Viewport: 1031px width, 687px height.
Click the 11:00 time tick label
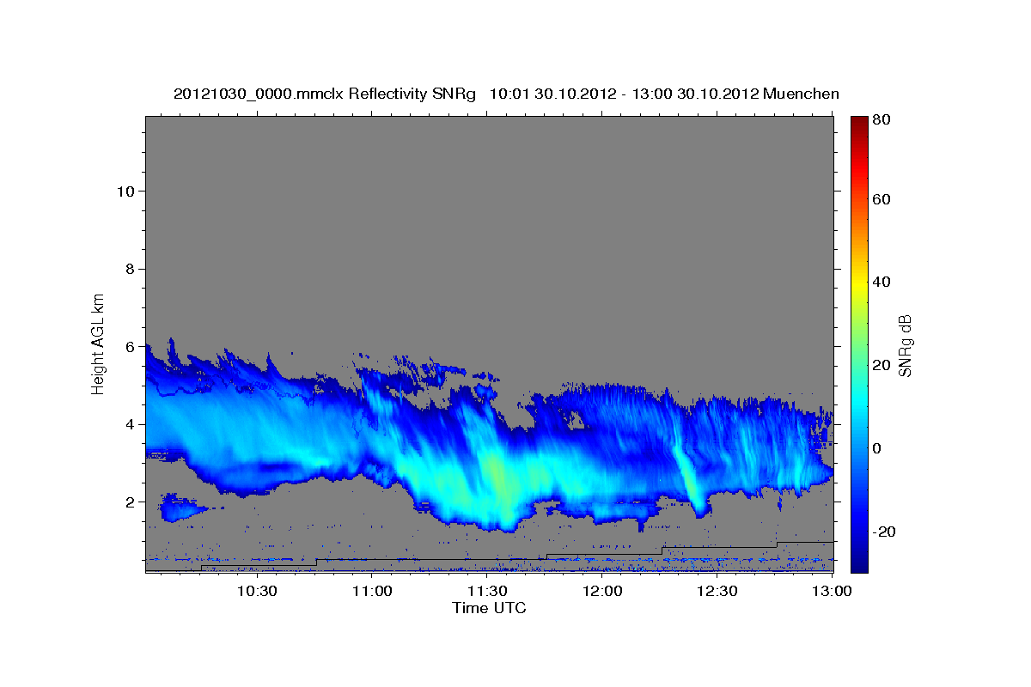point(372,591)
